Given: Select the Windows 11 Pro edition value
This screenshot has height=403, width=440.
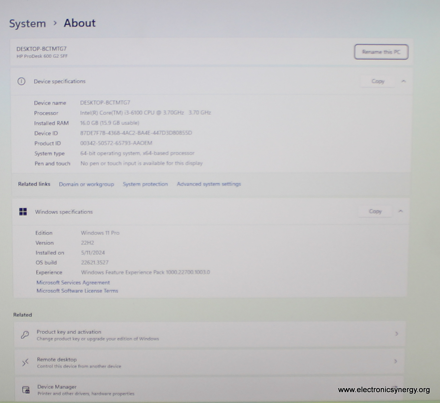Looking at the screenshot, I should click(x=100, y=233).
